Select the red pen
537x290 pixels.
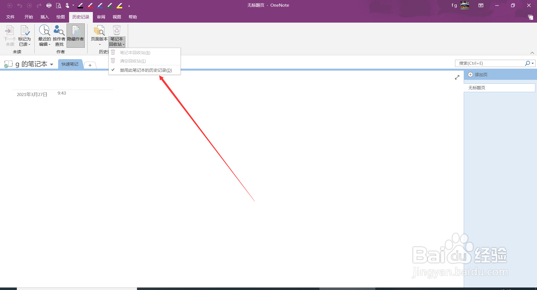[90, 6]
